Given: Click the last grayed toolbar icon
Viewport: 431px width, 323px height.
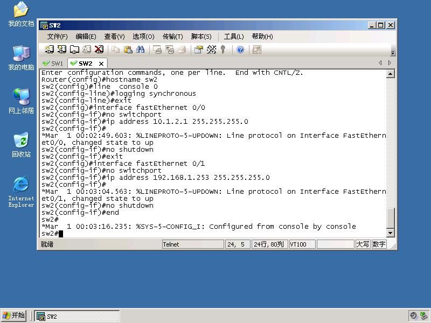Looking at the screenshot, I should 257,50.
